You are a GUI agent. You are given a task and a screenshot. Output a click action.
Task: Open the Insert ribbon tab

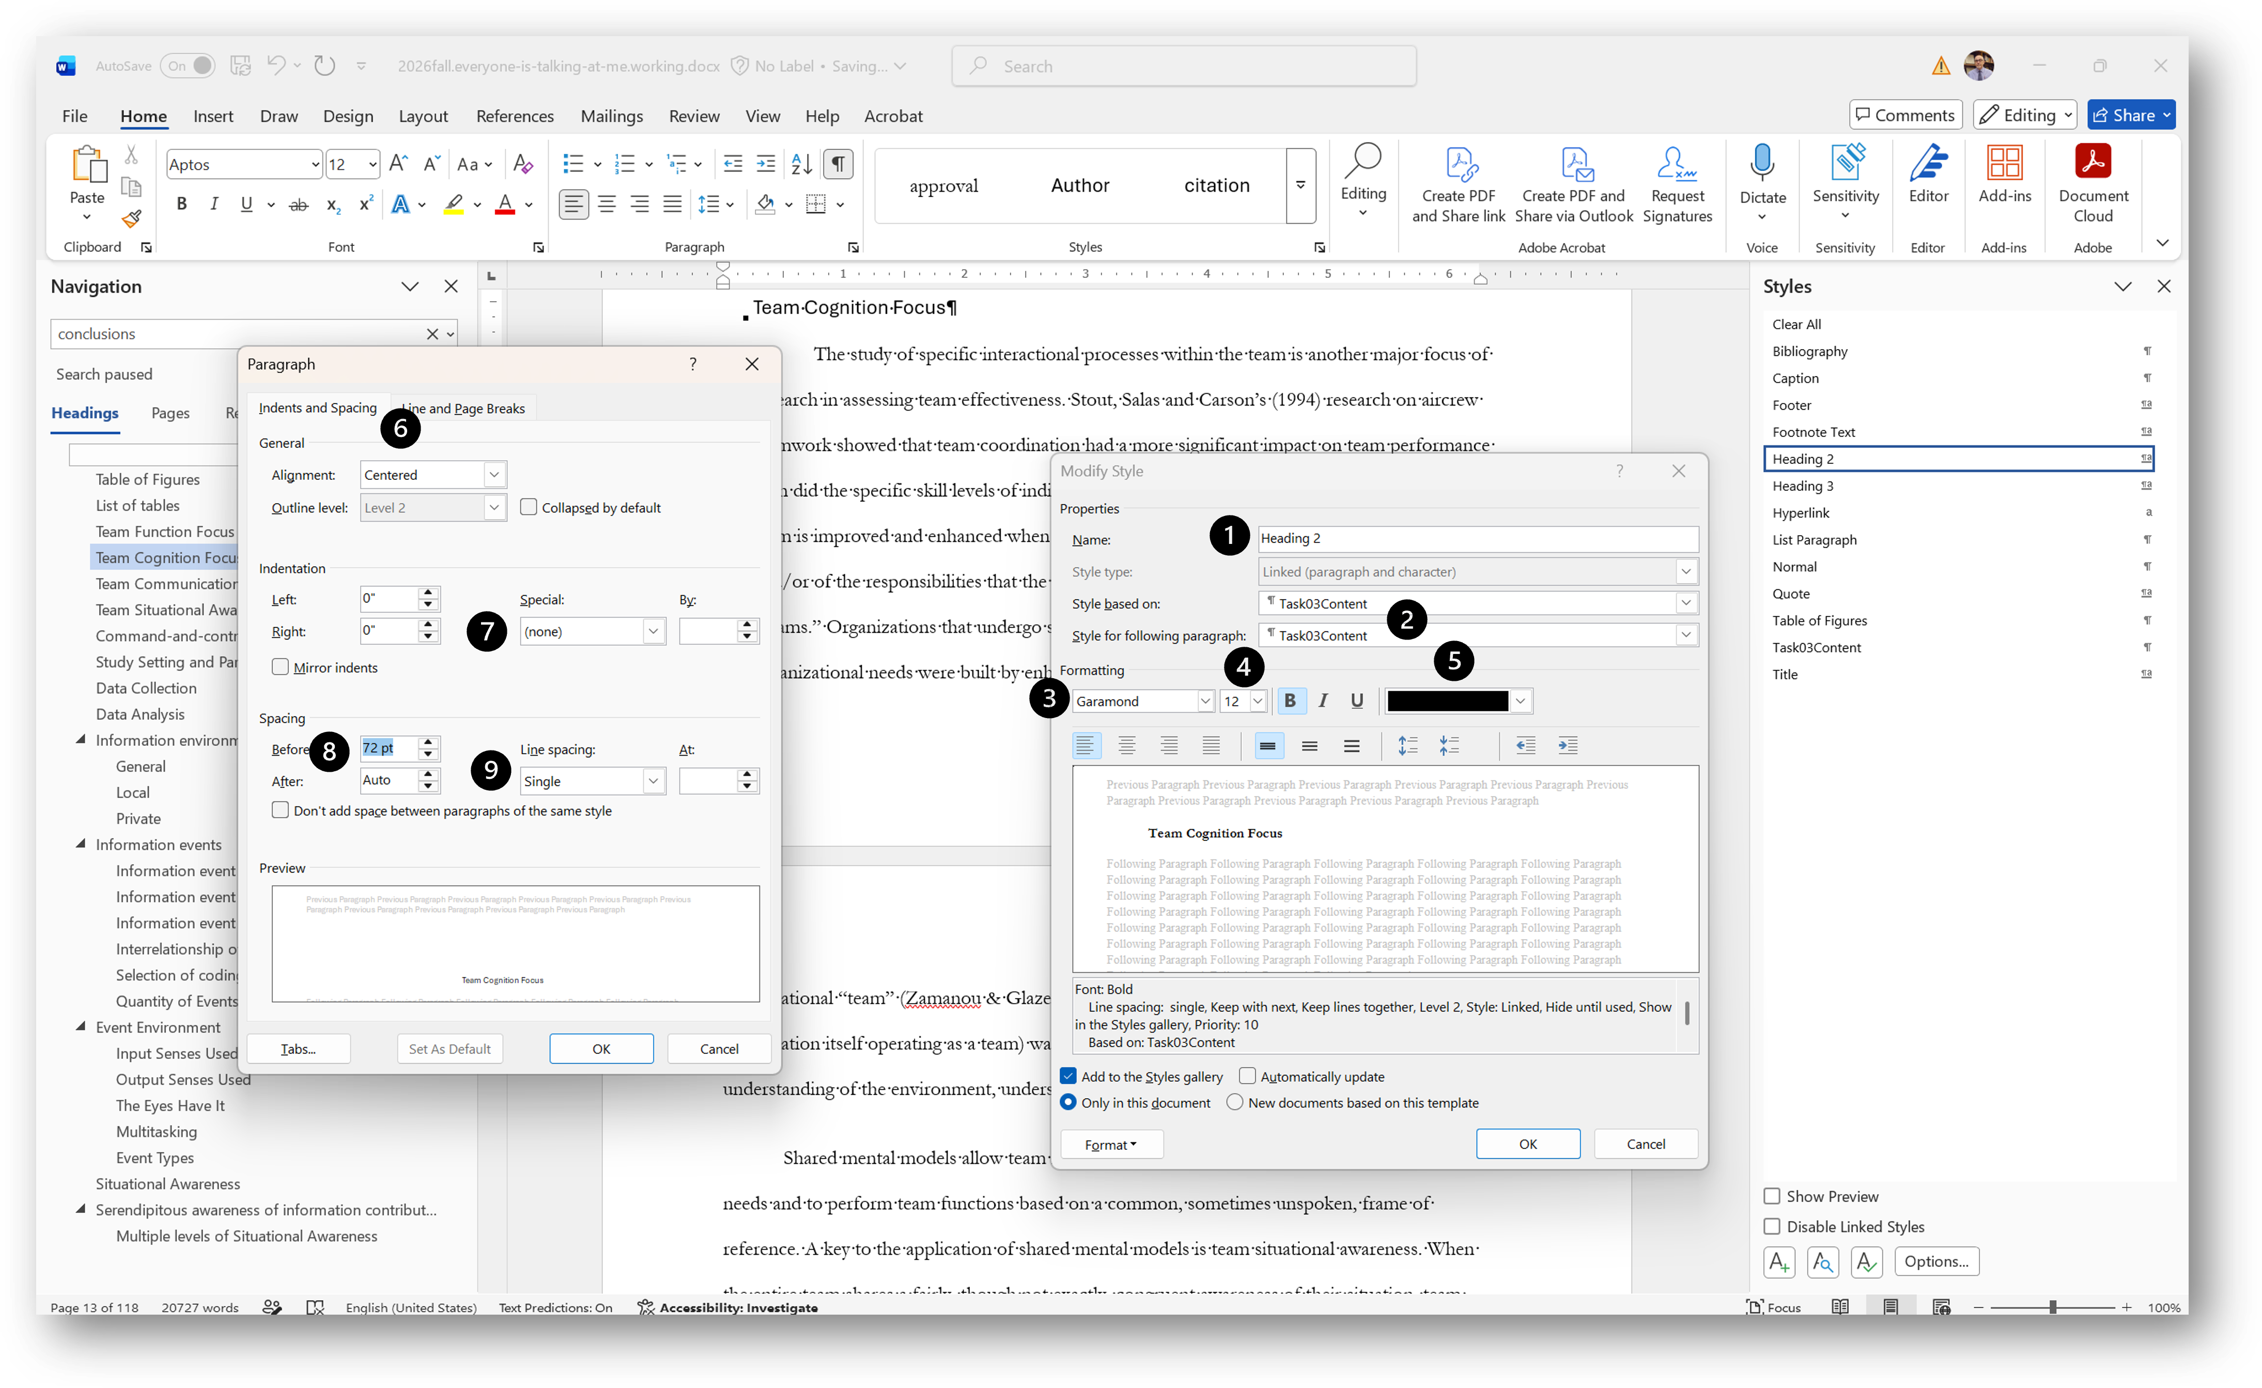click(213, 117)
